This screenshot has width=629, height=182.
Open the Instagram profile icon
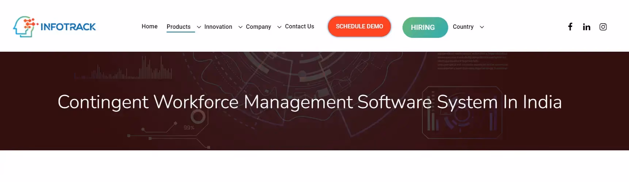(x=603, y=27)
